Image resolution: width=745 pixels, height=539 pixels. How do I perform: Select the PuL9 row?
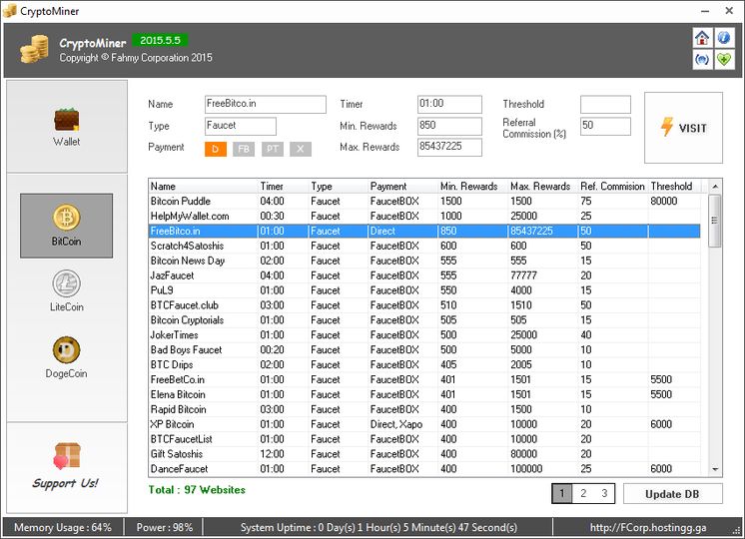click(x=424, y=290)
